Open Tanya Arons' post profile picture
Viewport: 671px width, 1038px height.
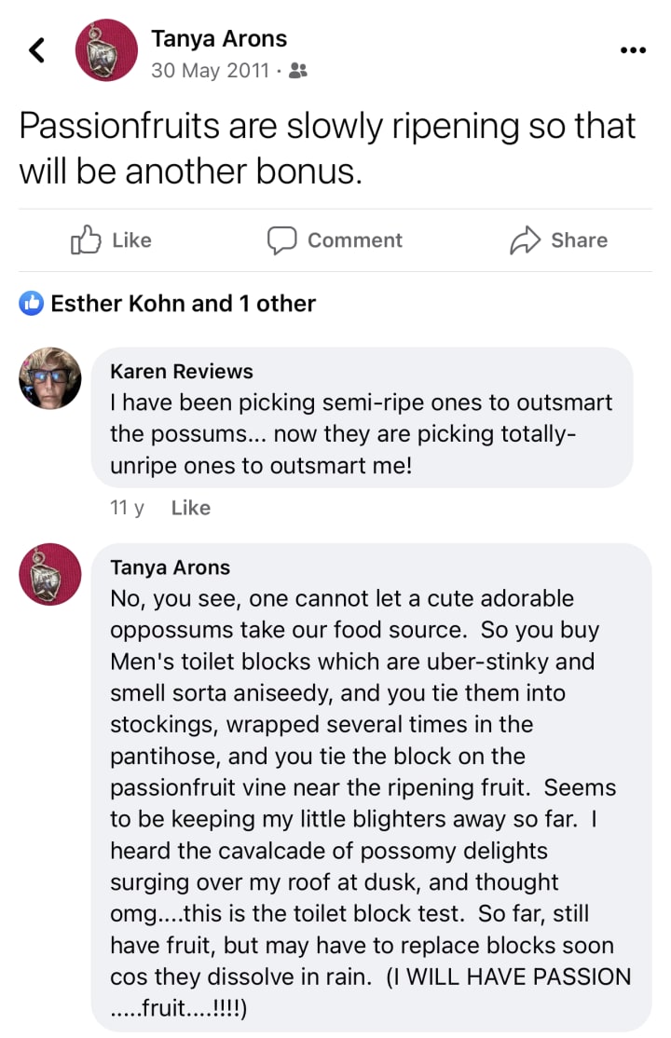pos(106,50)
